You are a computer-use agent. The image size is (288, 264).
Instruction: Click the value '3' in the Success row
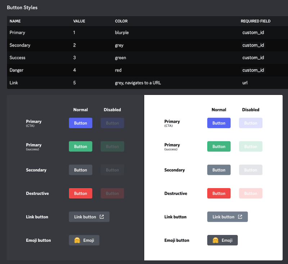pos(75,58)
